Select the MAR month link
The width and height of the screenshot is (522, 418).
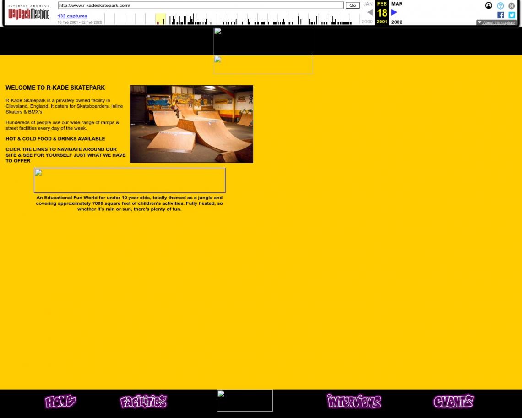[397, 4]
